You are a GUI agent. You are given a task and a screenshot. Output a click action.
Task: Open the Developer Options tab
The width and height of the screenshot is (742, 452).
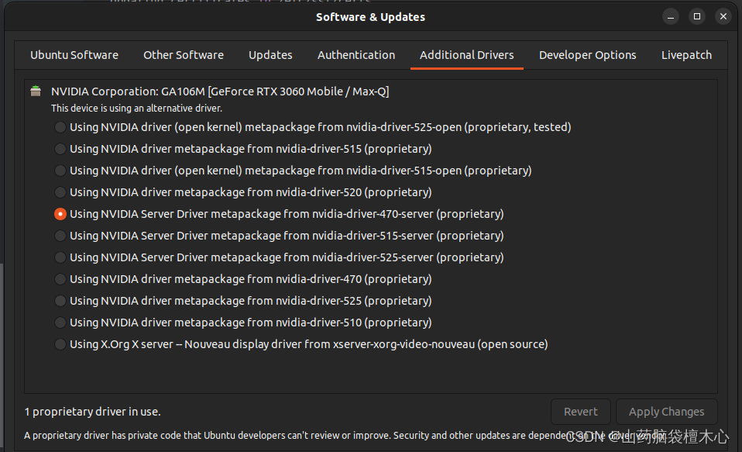coord(588,55)
